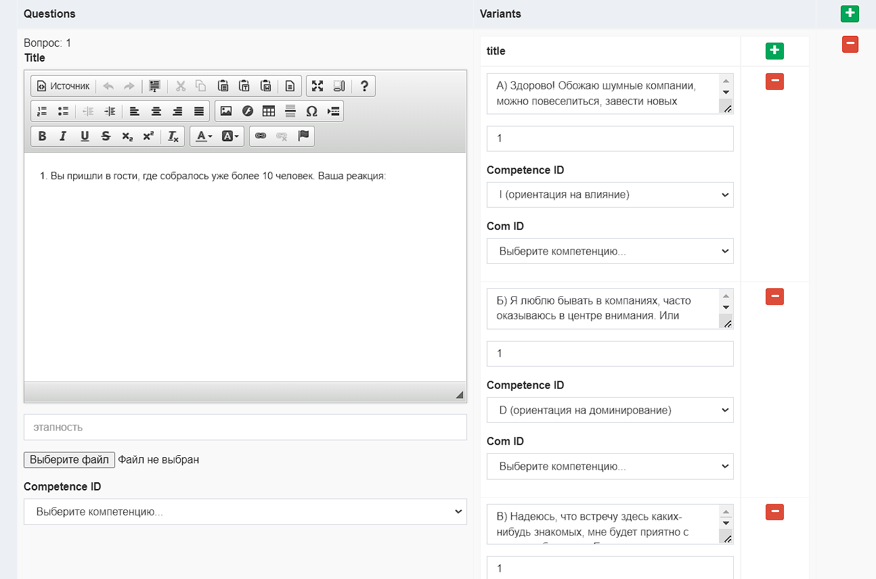Viewport: 876px width, 579px height.
Task: Insert an anchor using the flag icon
Action: [x=303, y=136]
